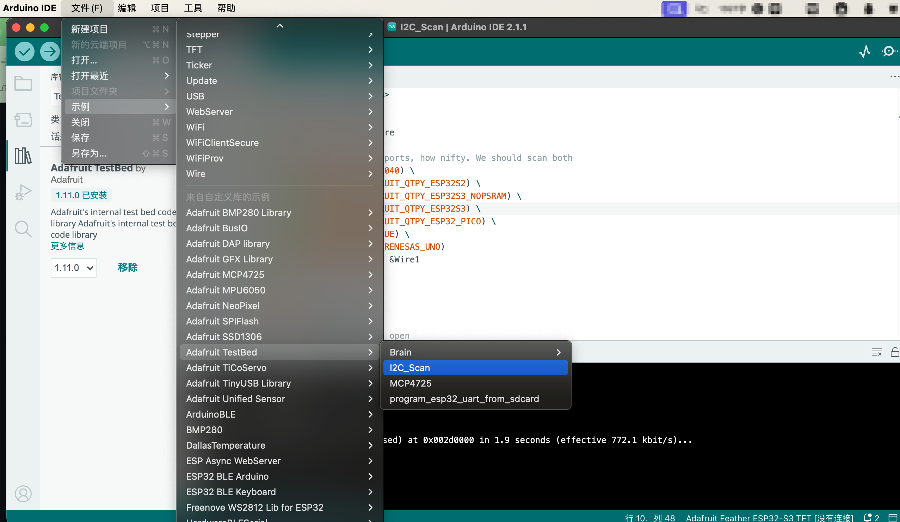Screen dimensions: 900x522
Task: Expand the Brain examples submenu
Action: coord(475,352)
